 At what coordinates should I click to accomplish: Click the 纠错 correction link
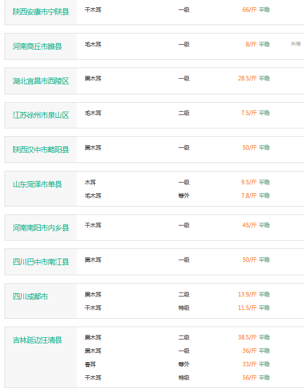click(296, 44)
